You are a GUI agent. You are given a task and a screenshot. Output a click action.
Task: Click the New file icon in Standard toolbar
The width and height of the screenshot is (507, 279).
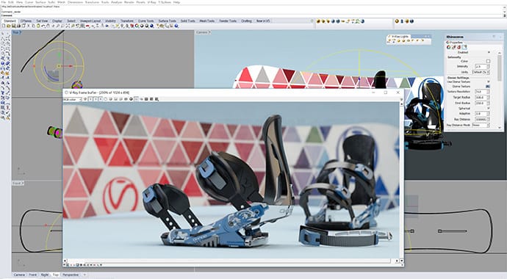click(x=4, y=26)
